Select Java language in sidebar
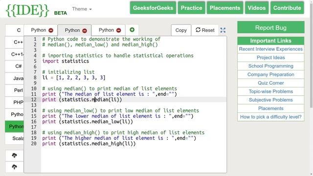The height and width of the screenshot is (176, 313). [15, 78]
